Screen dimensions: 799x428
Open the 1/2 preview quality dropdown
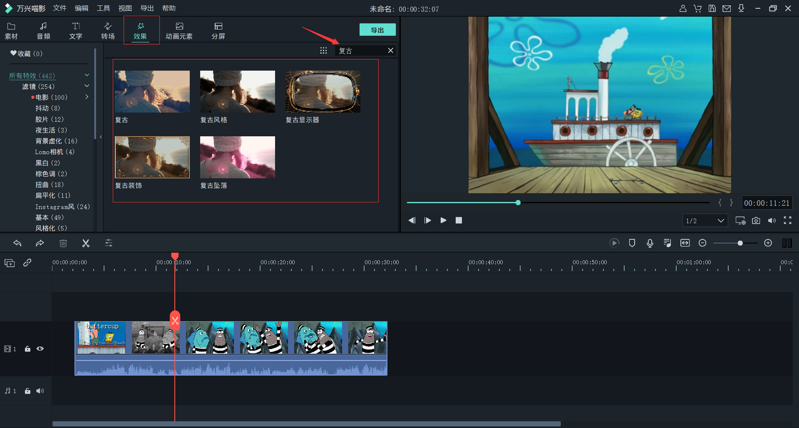click(705, 221)
